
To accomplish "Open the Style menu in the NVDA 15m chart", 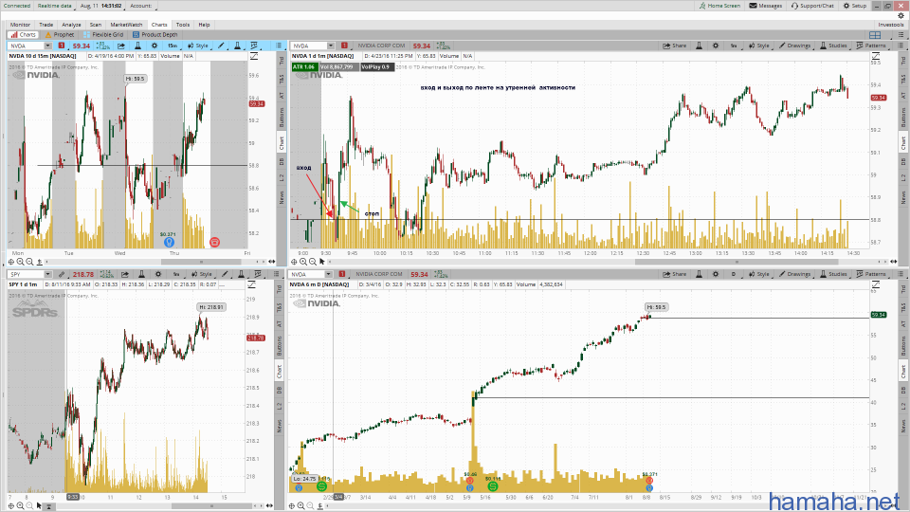I will [x=198, y=46].
